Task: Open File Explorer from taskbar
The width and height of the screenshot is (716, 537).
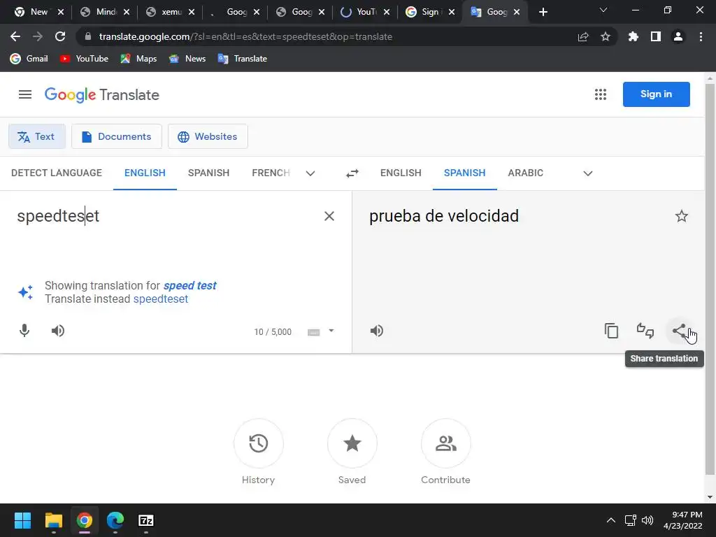Action: [x=53, y=520]
